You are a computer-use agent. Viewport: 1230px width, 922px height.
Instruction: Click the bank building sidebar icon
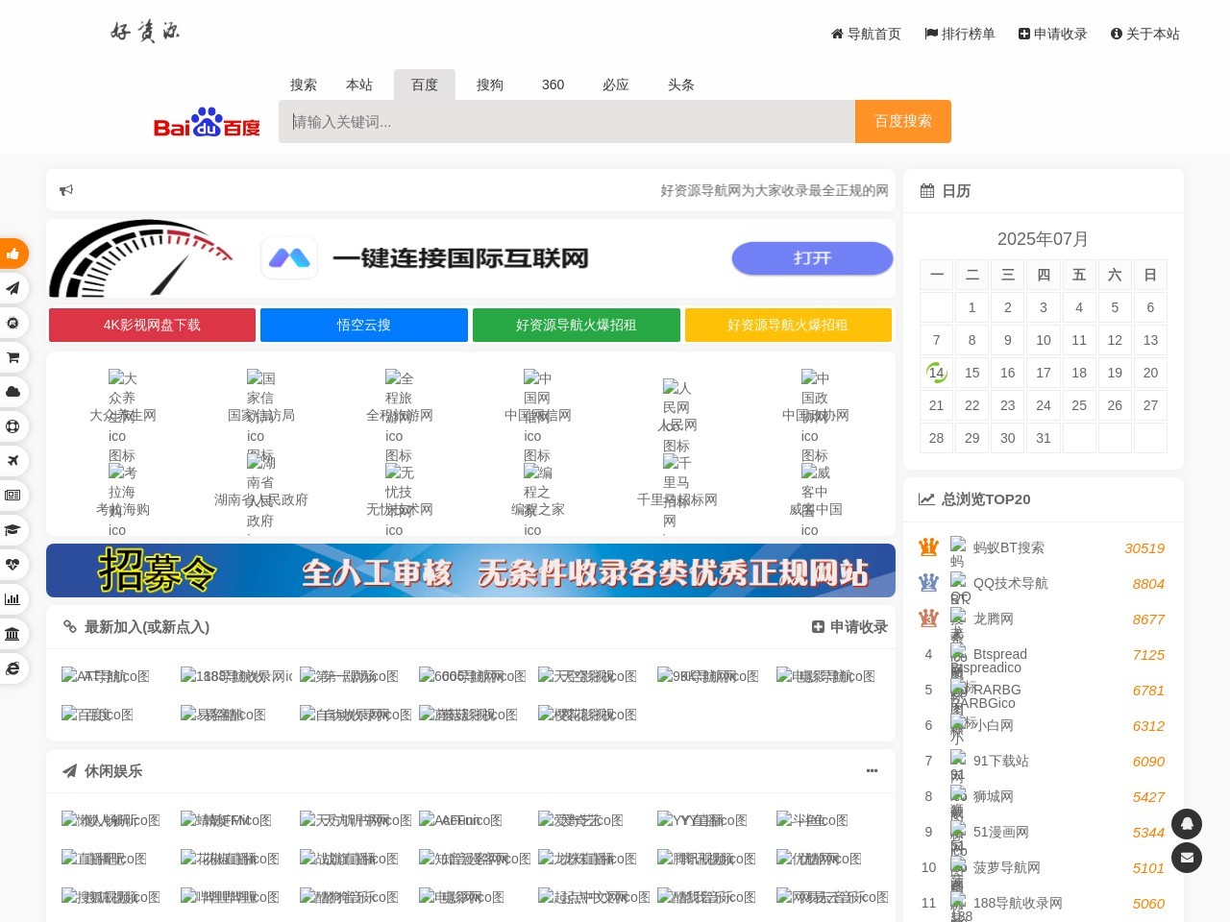13,634
